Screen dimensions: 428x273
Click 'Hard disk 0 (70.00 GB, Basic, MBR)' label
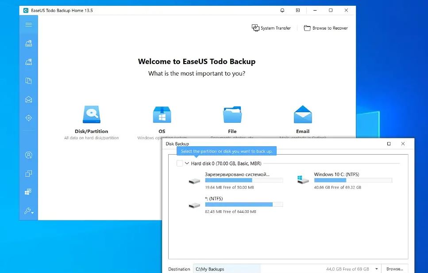pos(226,163)
